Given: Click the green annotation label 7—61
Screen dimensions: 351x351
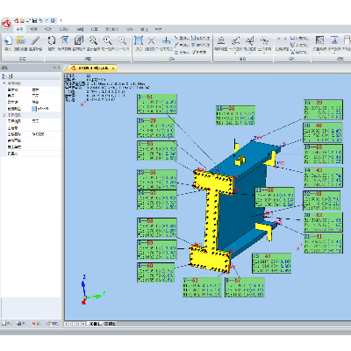Looking at the screenshot, I should pos(202,287).
